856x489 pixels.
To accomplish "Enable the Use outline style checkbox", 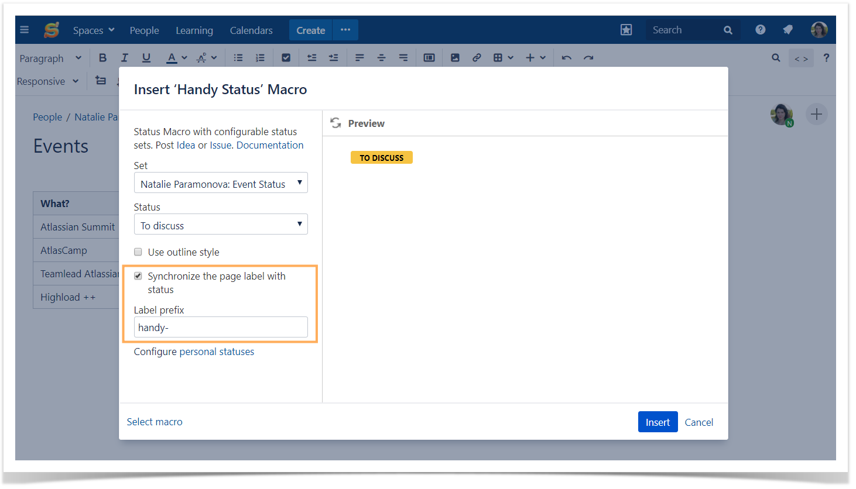I will coord(138,252).
